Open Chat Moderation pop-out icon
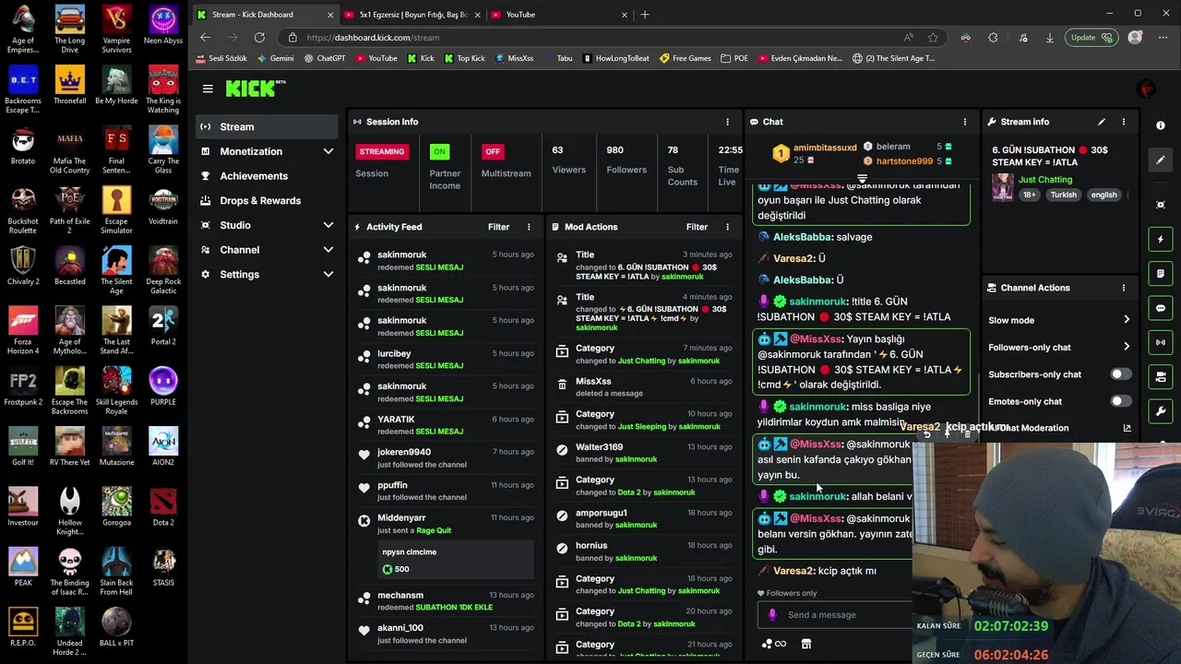 click(1127, 428)
